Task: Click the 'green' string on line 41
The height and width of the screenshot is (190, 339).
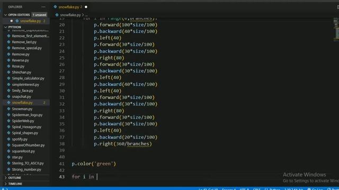Action: [x=104, y=164]
